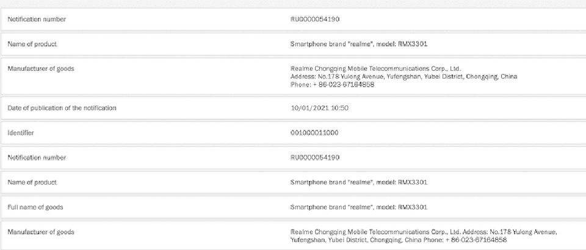The height and width of the screenshot is (250, 586).
Task: Select the date value 10/01/2021 10:50
Action: click(319, 108)
